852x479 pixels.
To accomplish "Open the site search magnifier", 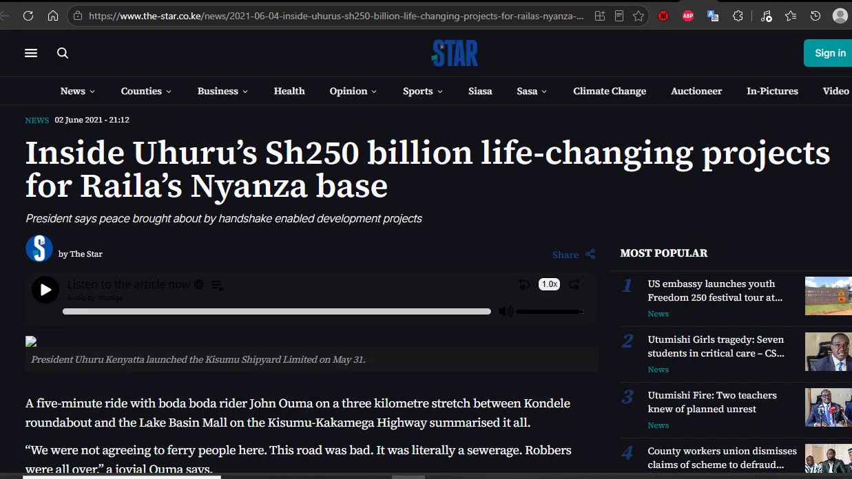I will 63,53.
